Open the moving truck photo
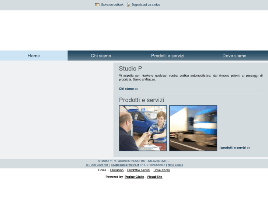268x201 pixels. (x=193, y=128)
